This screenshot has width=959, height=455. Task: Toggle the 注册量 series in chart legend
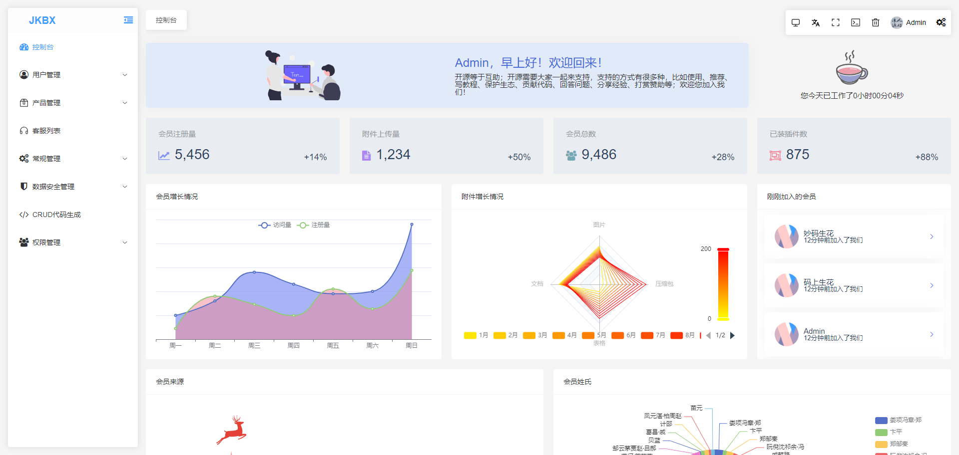(x=314, y=225)
